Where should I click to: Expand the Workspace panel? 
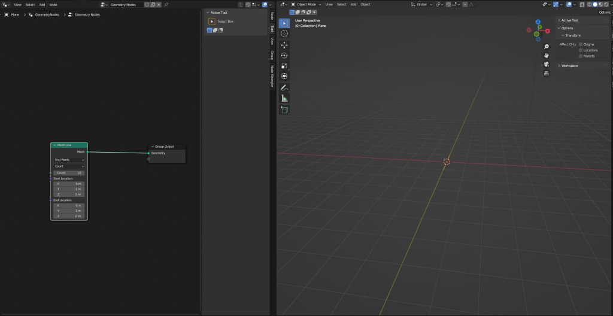click(569, 65)
